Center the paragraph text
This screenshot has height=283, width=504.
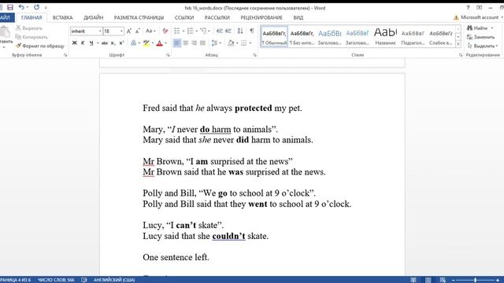coord(186,43)
